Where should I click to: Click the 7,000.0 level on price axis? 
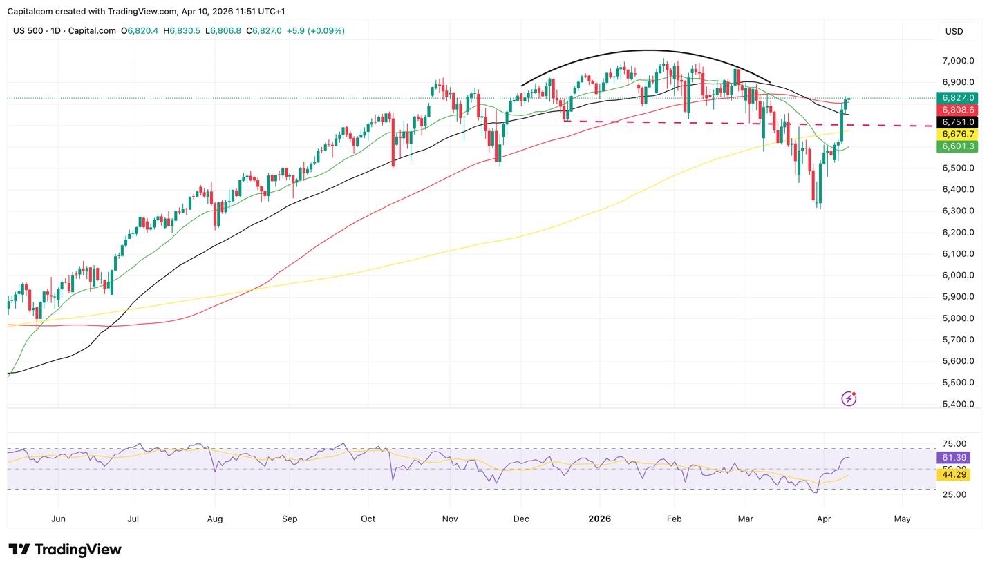click(958, 61)
